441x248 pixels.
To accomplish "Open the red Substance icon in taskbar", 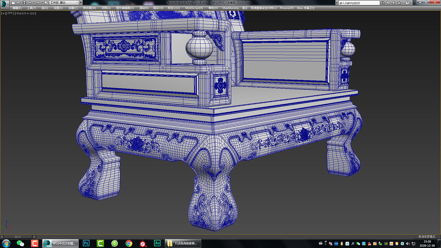I will (143, 244).
